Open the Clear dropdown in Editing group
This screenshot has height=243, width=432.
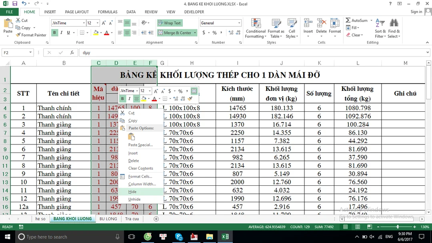click(355, 35)
